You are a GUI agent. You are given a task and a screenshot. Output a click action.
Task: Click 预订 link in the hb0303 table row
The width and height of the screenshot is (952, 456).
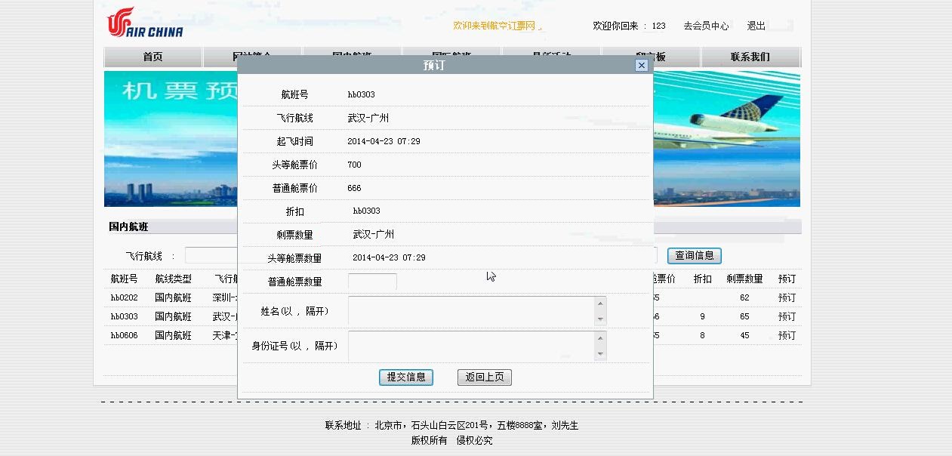tap(787, 317)
